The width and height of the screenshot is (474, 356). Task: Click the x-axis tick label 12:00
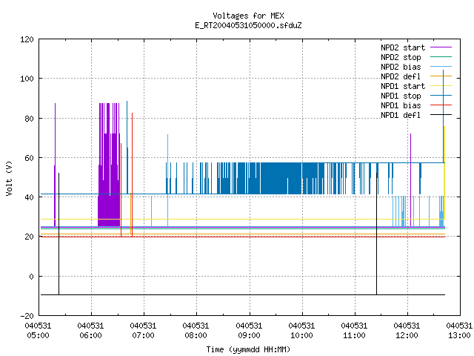407,335
